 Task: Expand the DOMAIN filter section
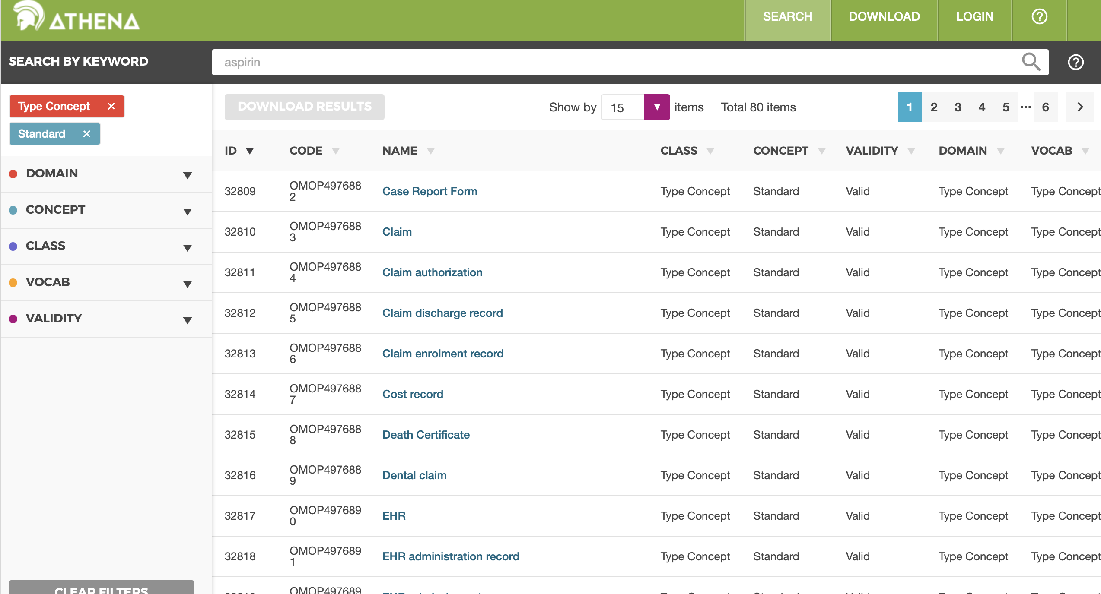coord(187,175)
